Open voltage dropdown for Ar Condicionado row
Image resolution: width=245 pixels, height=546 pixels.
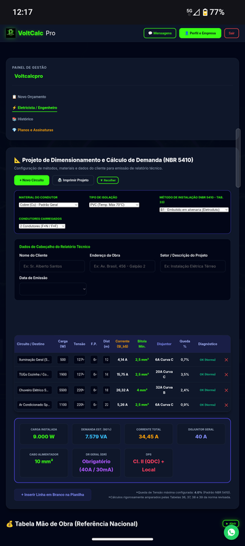point(80,405)
